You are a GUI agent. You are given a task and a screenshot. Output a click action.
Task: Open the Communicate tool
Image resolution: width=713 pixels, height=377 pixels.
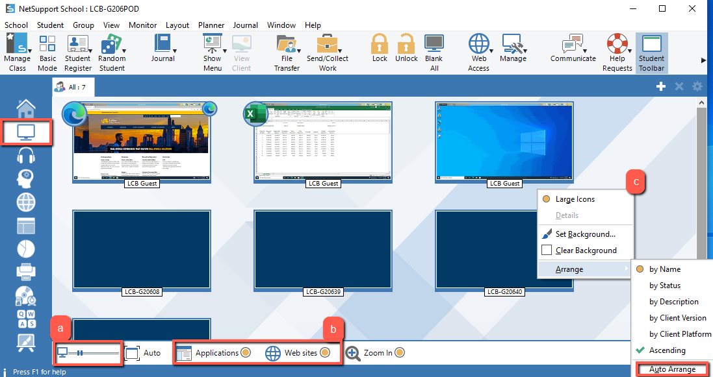pyautogui.click(x=573, y=48)
